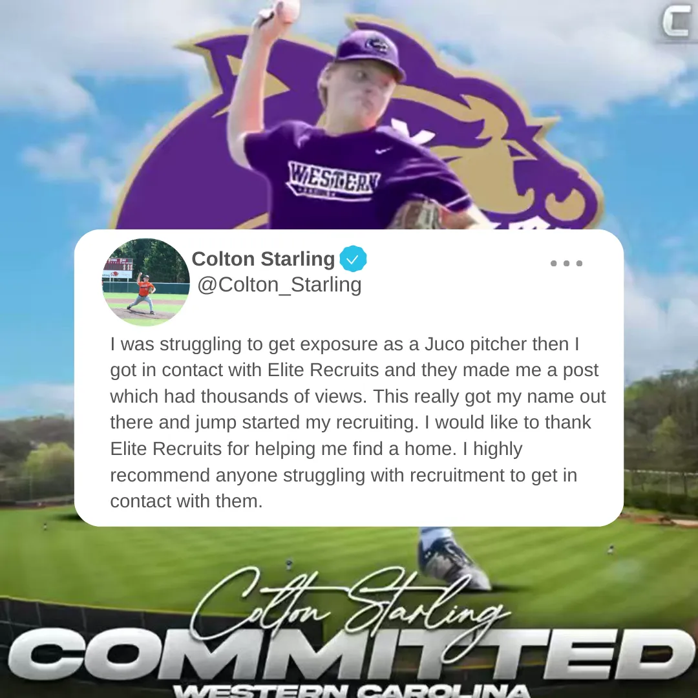698x698 pixels.
Task: Click the Nike swoosh on the purple jersey
Action: point(383,151)
